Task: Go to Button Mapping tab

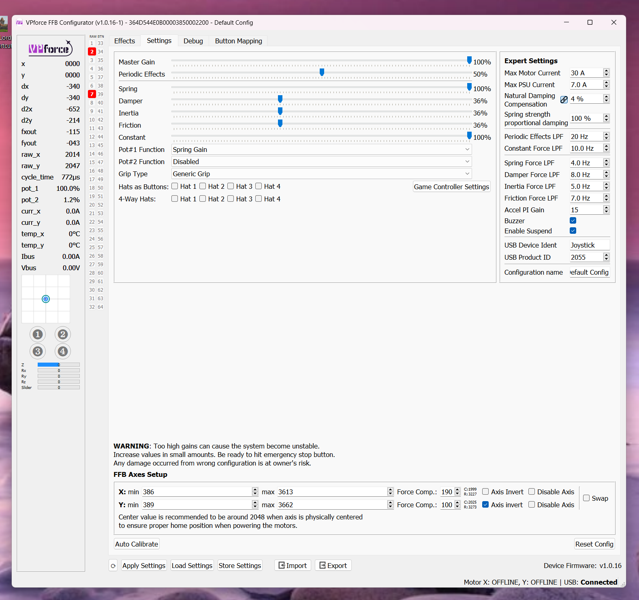Action: pos(239,41)
